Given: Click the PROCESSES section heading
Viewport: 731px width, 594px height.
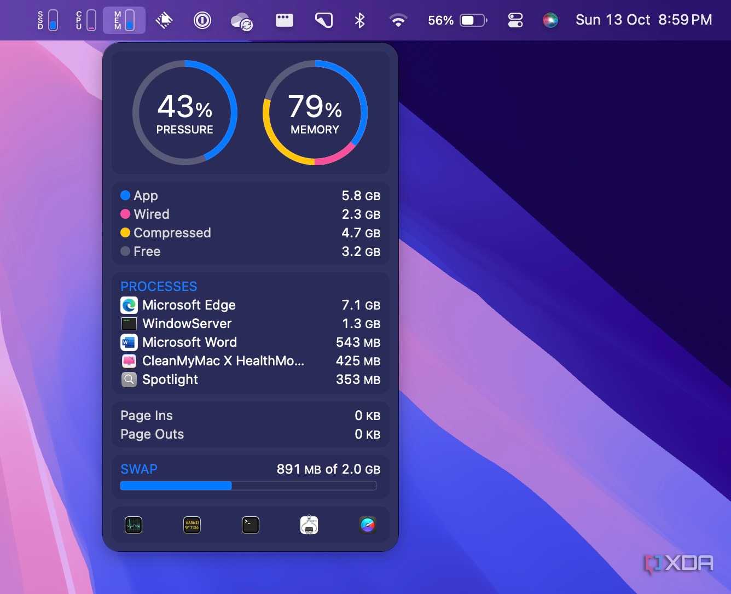Looking at the screenshot, I should coord(159,287).
